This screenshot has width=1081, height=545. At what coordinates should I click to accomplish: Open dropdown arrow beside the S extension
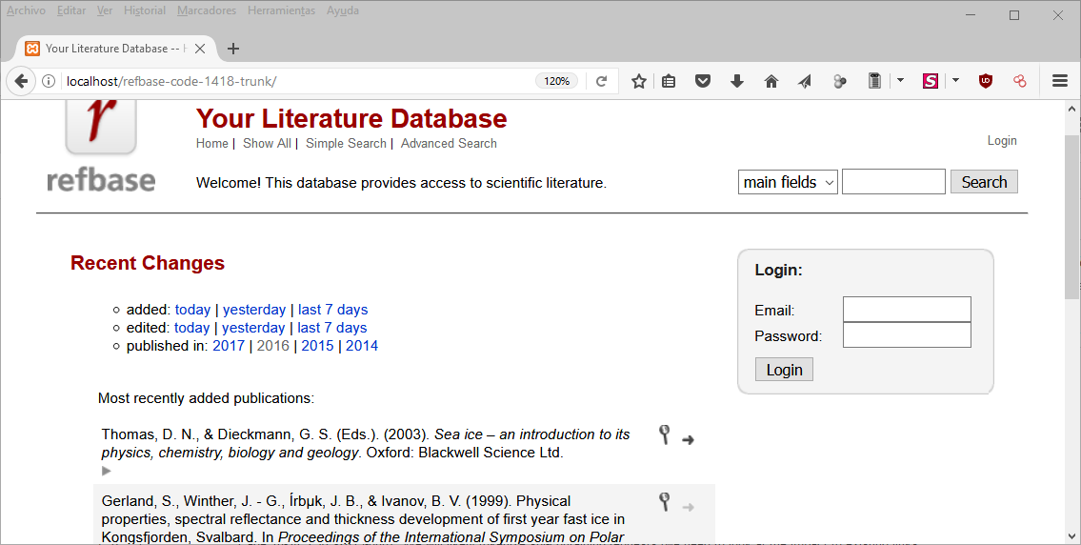coord(955,81)
